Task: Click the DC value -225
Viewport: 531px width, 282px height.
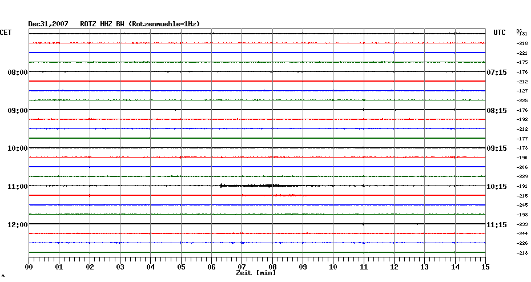Action: tap(522, 100)
